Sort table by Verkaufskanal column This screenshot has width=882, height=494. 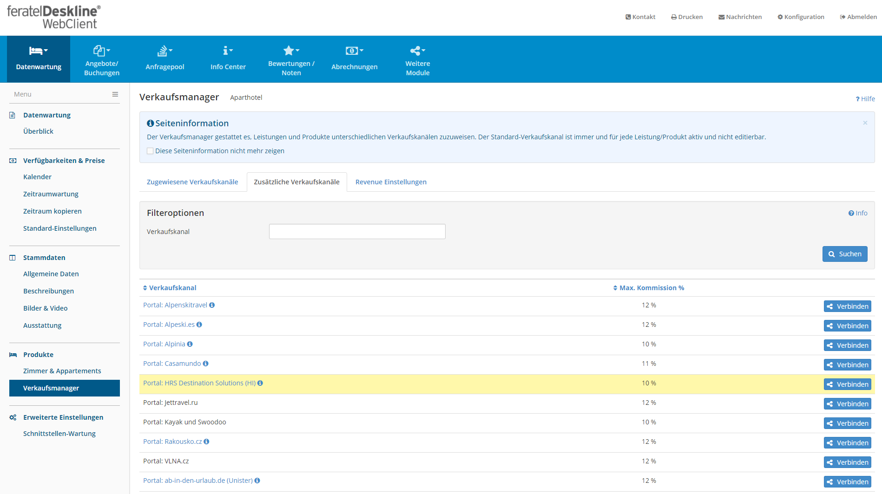tap(170, 288)
